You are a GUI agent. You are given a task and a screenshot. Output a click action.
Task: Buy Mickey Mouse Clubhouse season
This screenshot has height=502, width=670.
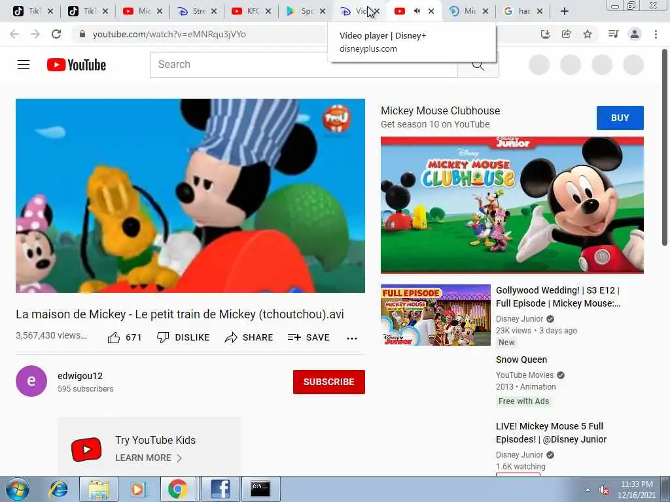620,118
